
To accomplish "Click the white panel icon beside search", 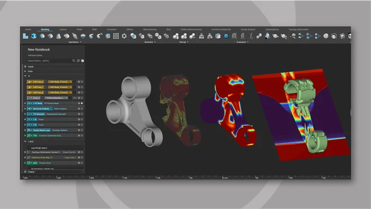I will pyautogui.click(x=82, y=61).
